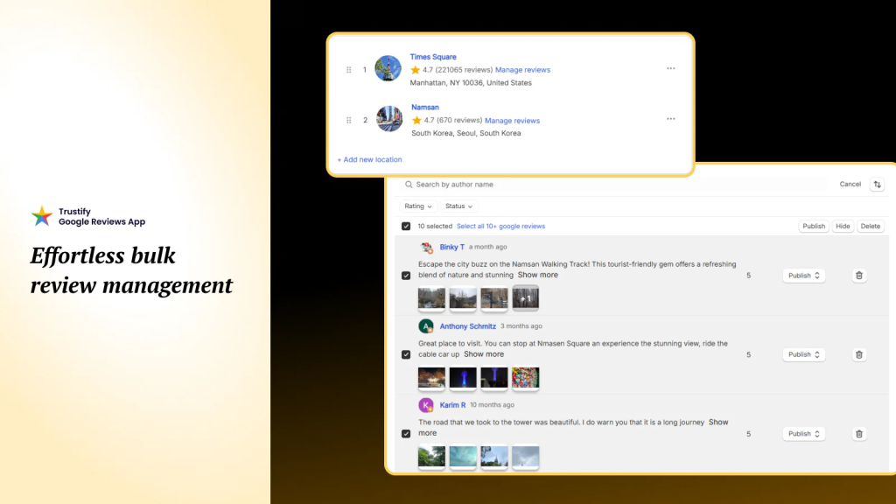Click Manage reviews for Times Square
The image size is (896, 504).
point(523,70)
